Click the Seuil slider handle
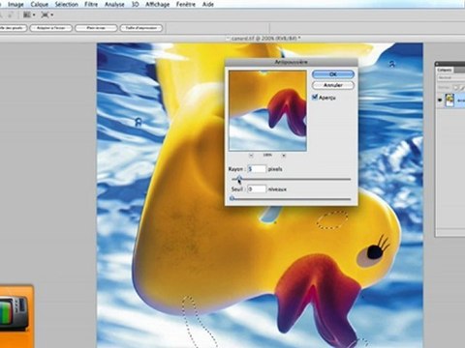 tap(232, 198)
